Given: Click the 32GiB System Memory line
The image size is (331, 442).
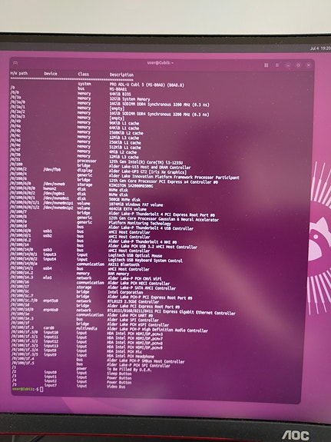Looking at the screenshot, I should click(x=130, y=99).
